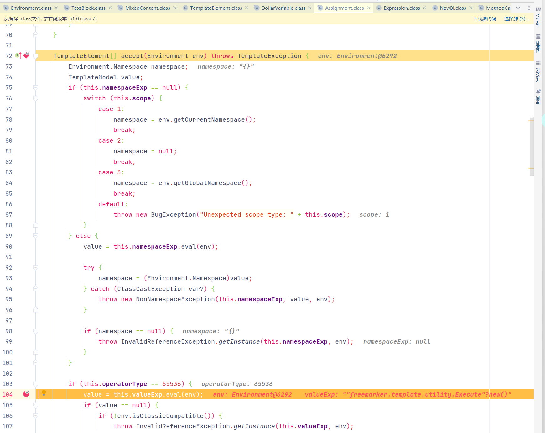
Task: Switch to the MixedContent.class tab
Action: coord(148,8)
